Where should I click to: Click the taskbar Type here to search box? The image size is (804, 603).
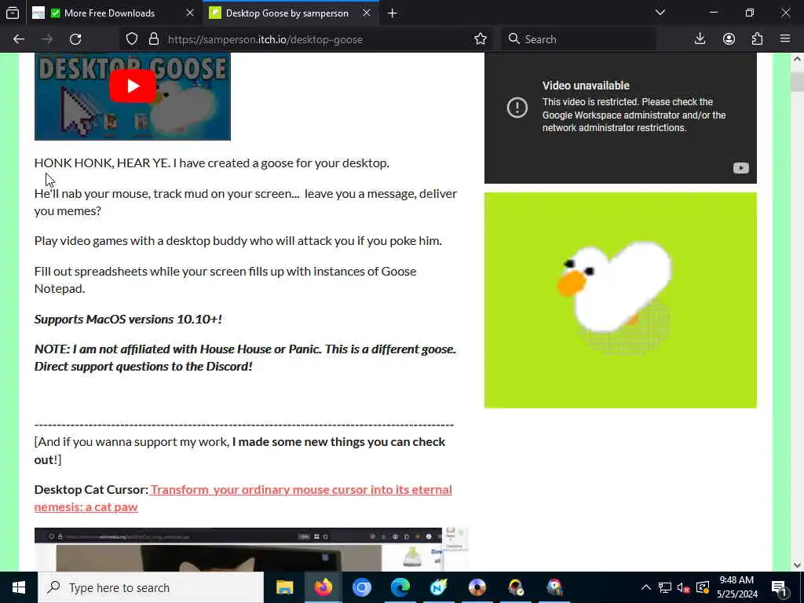[151, 587]
